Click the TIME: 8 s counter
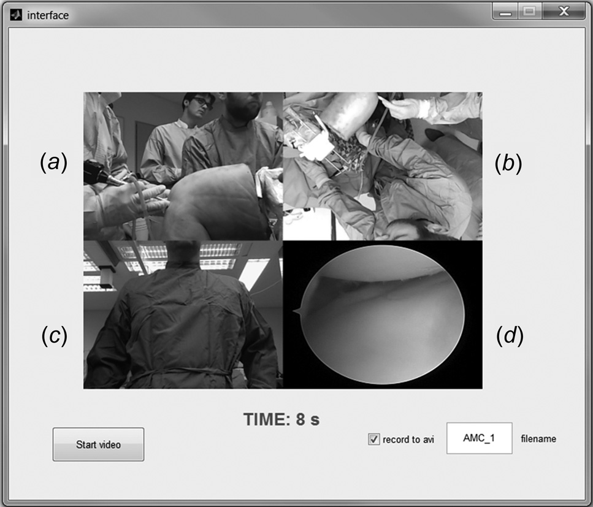Screen dimensions: 593x507 [281, 419]
